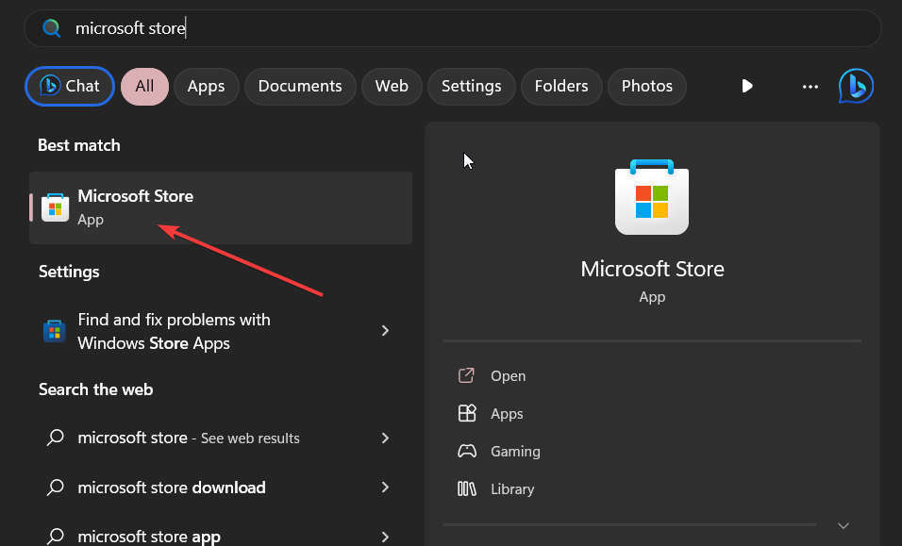
Task: Expand the 'microsoft store app' chevron
Action: tap(385, 537)
